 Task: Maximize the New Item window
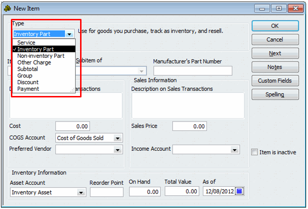point(279,9)
